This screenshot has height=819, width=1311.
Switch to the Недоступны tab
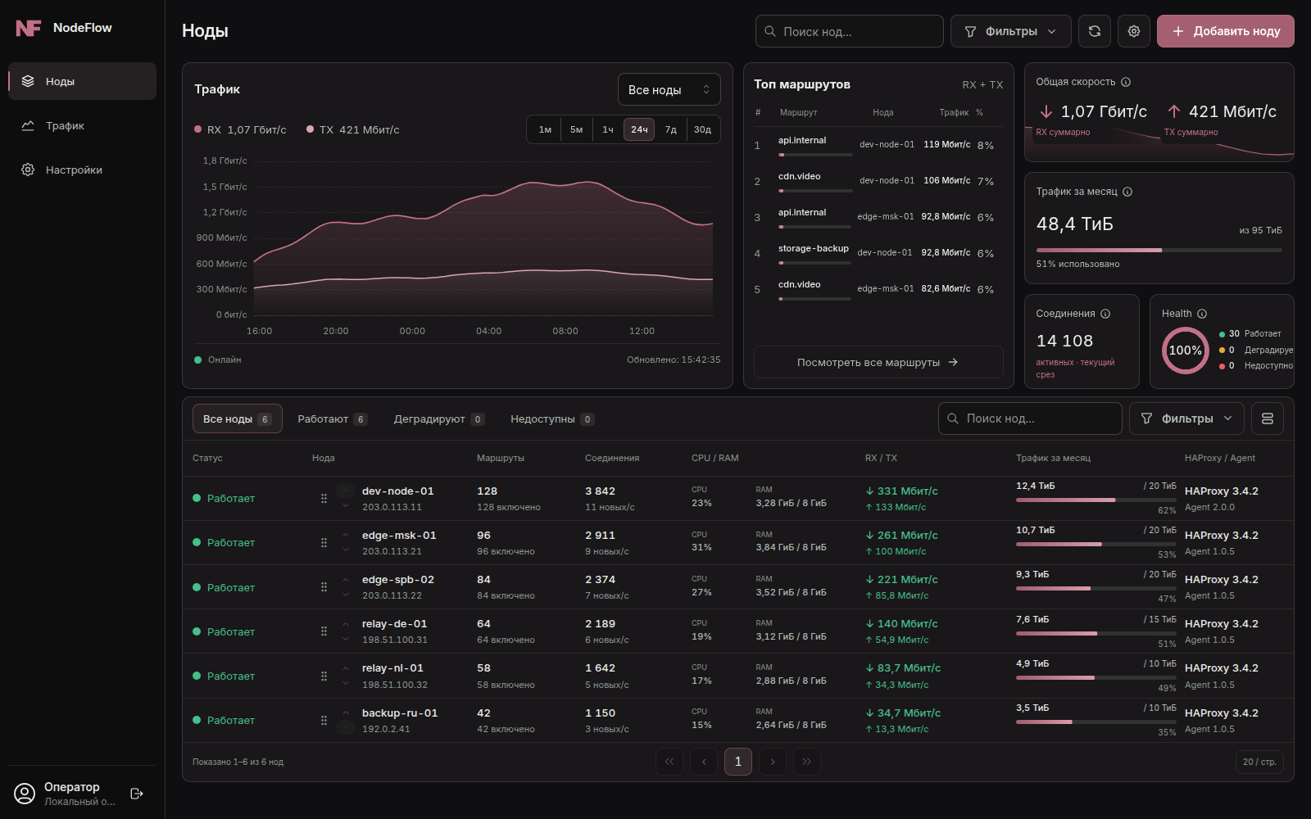click(x=551, y=419)
